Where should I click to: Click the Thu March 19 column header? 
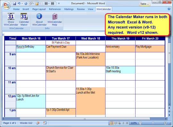[120, 38]
